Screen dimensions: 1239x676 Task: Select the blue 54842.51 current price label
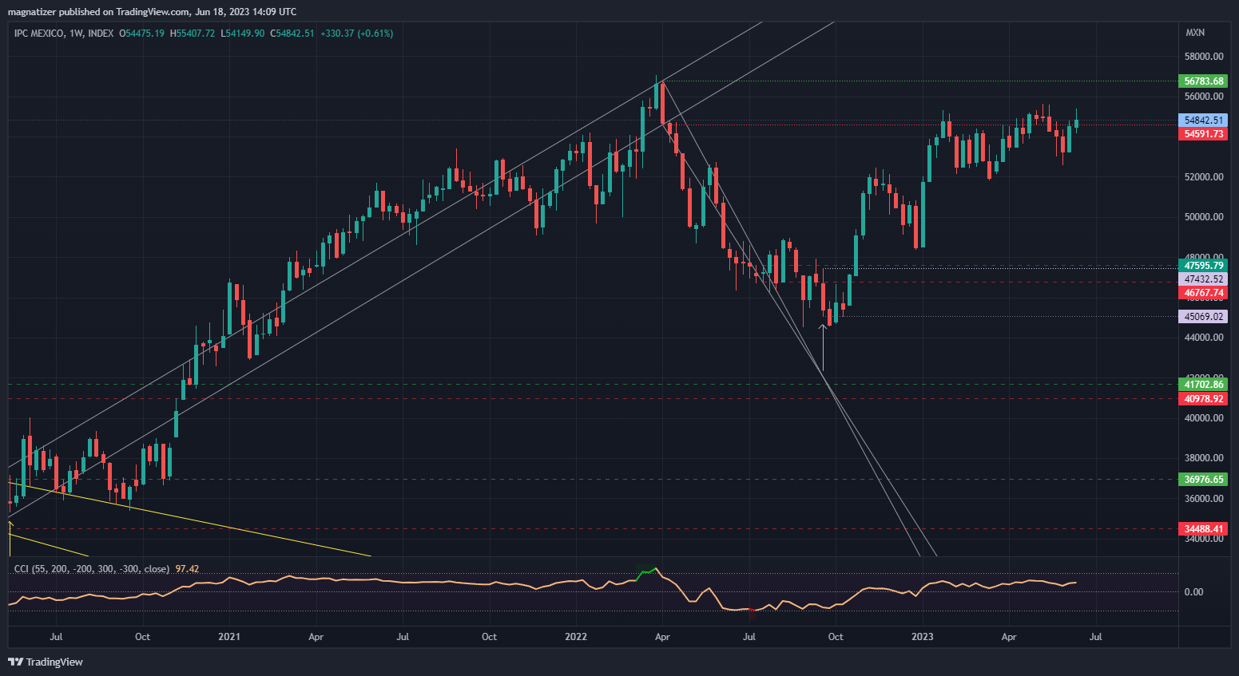click(1203, 121)
